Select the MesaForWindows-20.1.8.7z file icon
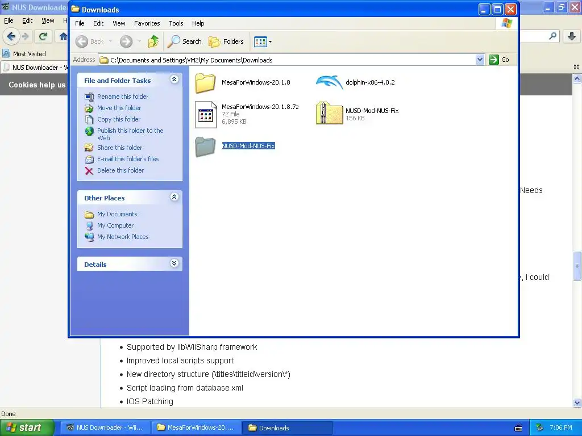 coord(206,115)
